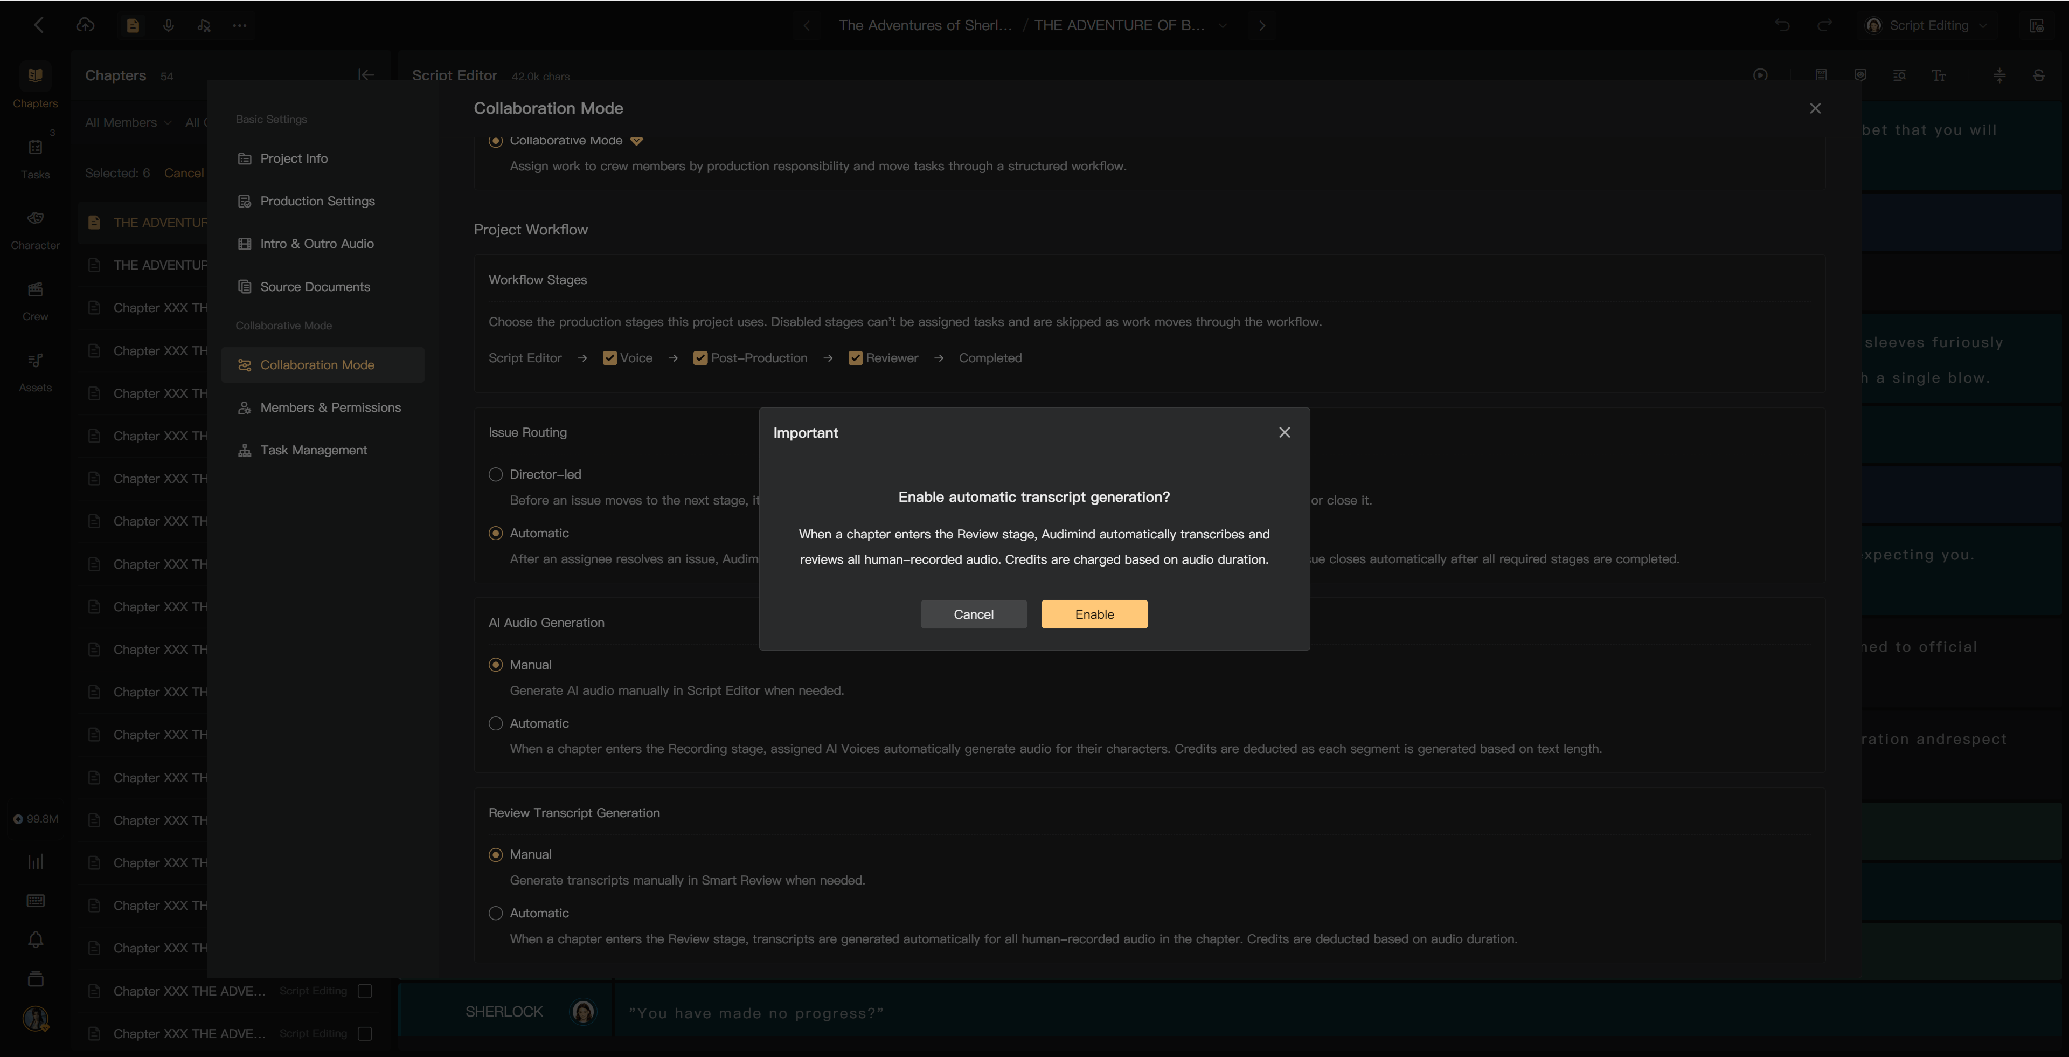Viewport: 2069px width, 1057px height.
Task: Open Chapters in the left sidebar
Action: click(x=36, y=86)
